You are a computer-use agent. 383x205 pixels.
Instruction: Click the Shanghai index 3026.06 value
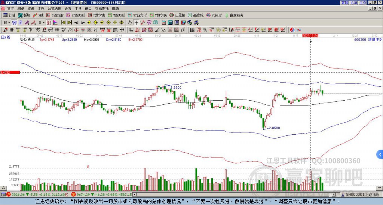point(18,195)
